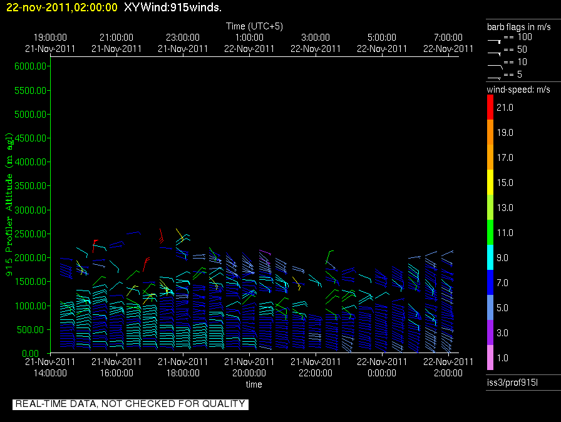Click the bottom 'time' axis title

point(254,384)
